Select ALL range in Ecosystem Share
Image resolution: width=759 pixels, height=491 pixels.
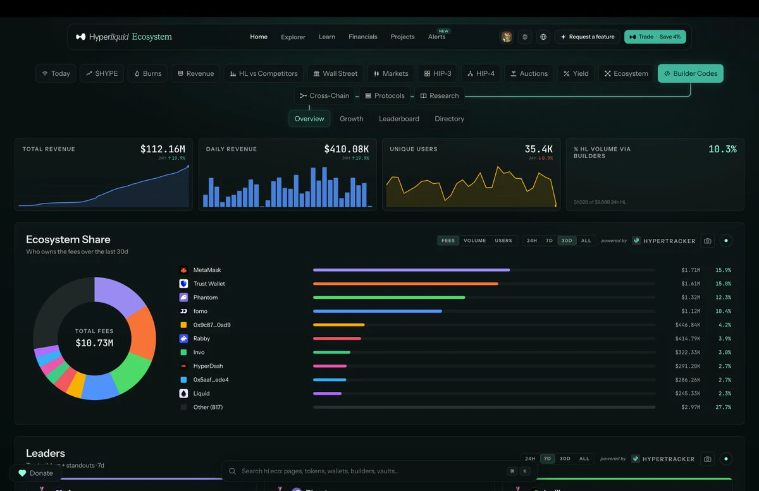tap(586, 241)
